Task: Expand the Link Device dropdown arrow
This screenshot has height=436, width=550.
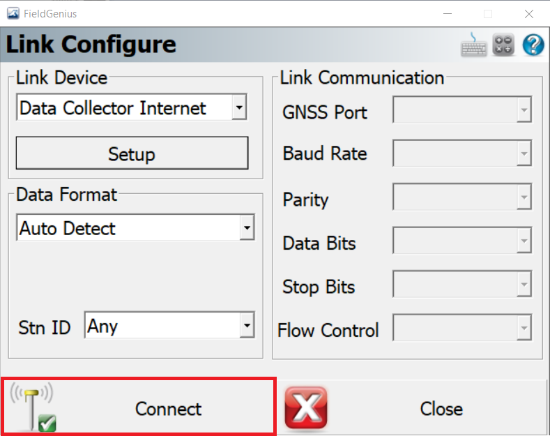Action: click(x=239, y=107)
